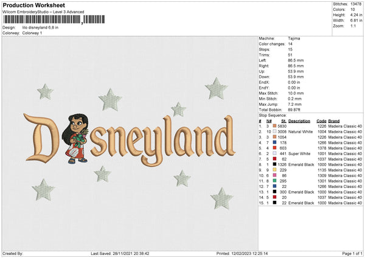Screen dimensions: 365x258
Task: Click the machine value 'Tajima'
Action: click(294, 38)
